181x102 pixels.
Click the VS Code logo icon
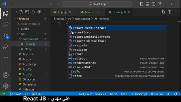coord(5,4)
